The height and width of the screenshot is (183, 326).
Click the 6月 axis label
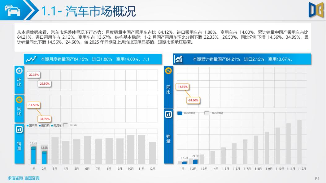87,169
